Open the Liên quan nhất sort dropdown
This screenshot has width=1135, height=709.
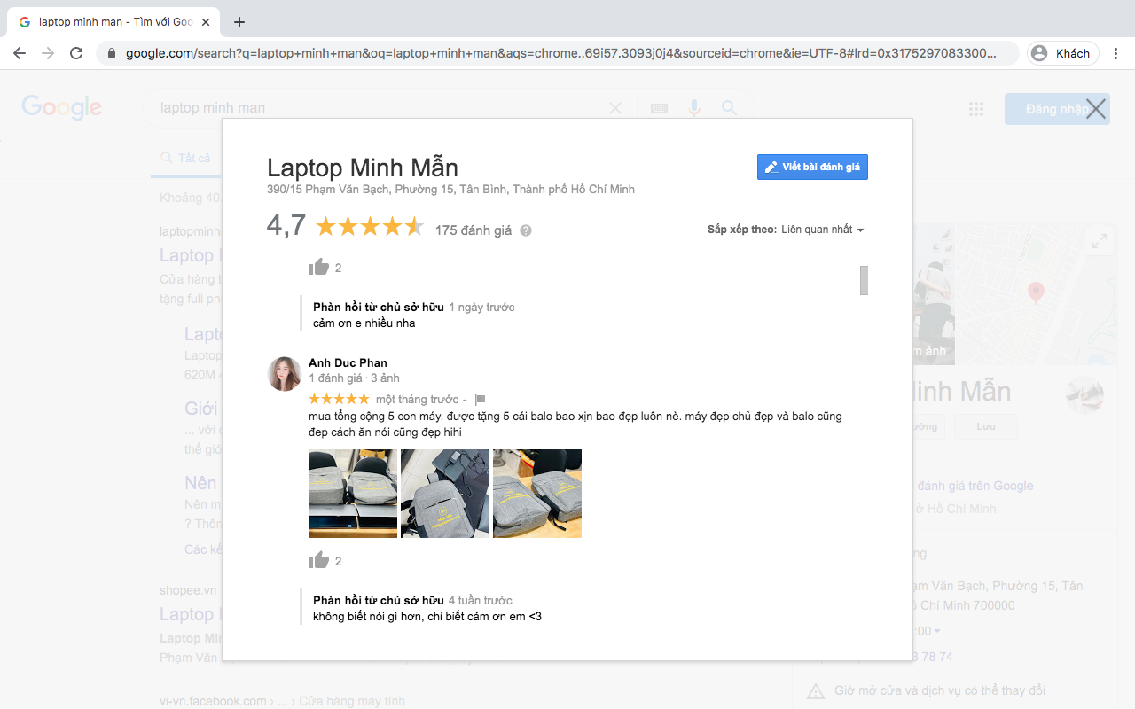pyautogui.click(x=822, y=230)
